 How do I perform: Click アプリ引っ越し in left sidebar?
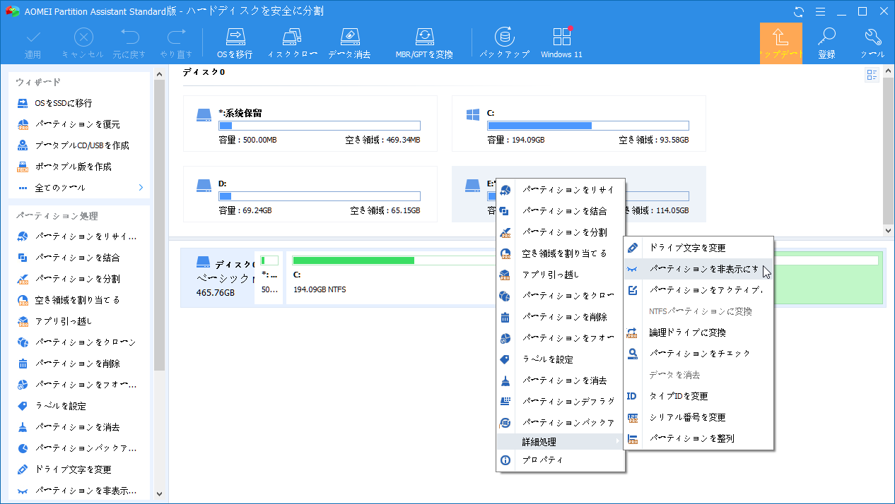(78, 321)
